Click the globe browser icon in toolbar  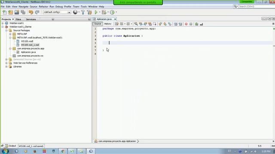coord(75,12)
